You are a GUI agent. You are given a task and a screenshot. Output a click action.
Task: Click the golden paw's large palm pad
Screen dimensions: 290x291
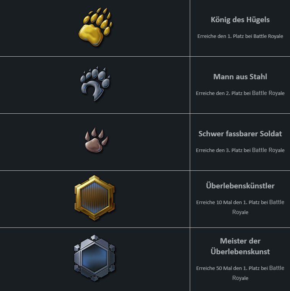pos(91,34)
